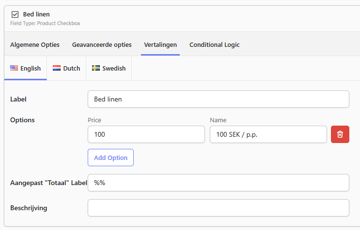Select the English language tab
The image size is (360, 230).
coord(26,68)
